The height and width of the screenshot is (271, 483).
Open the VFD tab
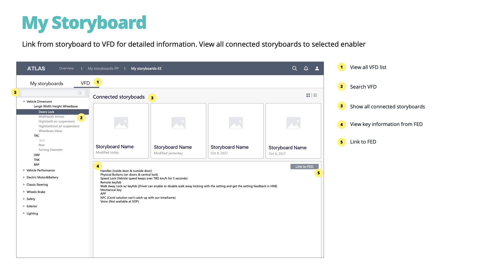pos(85,83)
